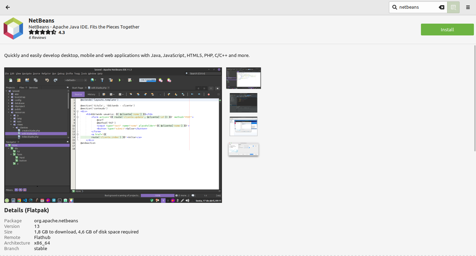Install NetBeans with the green button
The width and height of the screenshot is (476, 256).
(447, 30)
